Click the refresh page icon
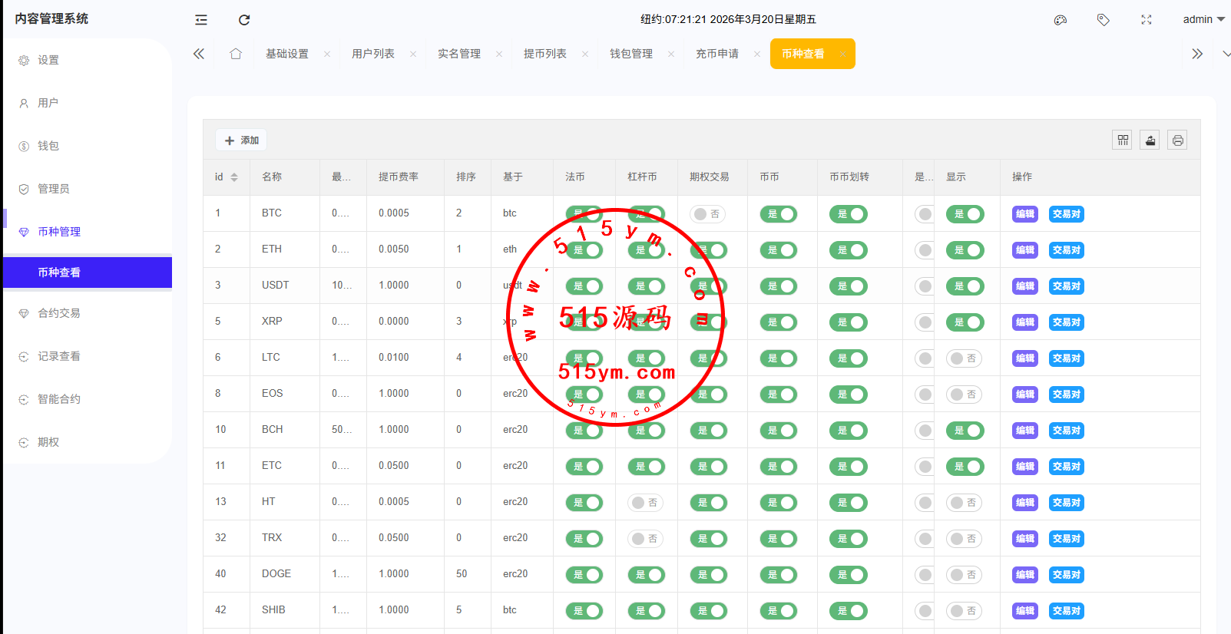The height and width of the screenshot is (634, 1231). [x=244, y=20]
